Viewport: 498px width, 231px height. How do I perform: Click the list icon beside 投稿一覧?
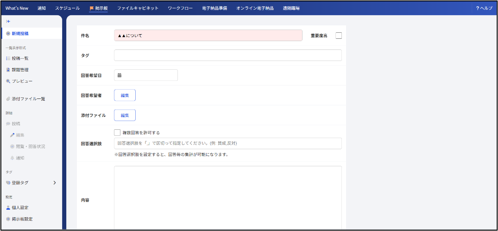pos(8,58)
